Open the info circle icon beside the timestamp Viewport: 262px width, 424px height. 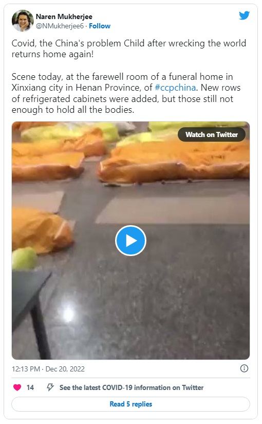[x=244, y=368]
